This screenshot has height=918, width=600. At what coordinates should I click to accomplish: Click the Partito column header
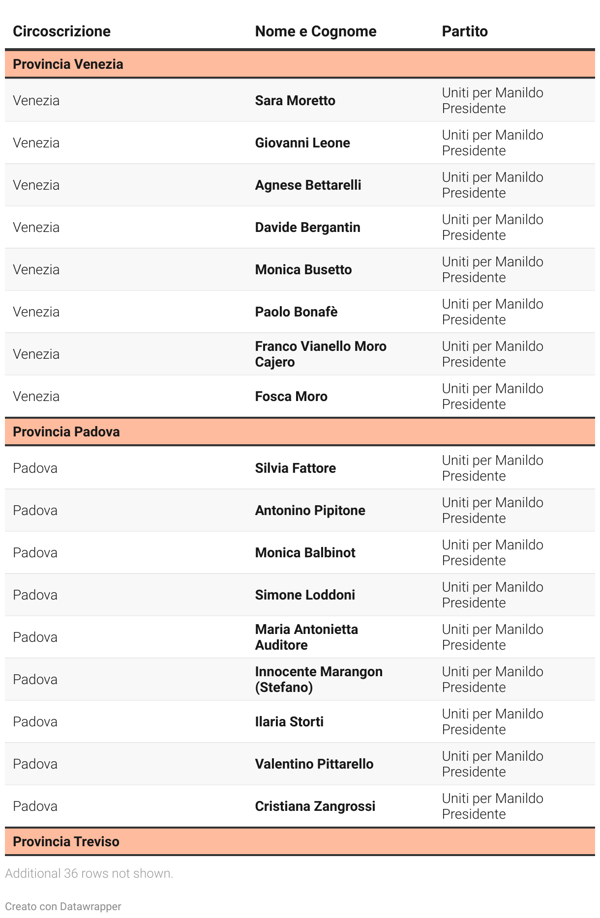464,31
